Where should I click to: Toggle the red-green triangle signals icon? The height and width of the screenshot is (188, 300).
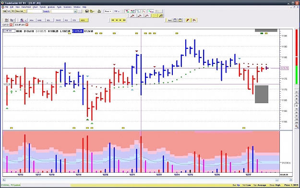click(x=127, y=12)
